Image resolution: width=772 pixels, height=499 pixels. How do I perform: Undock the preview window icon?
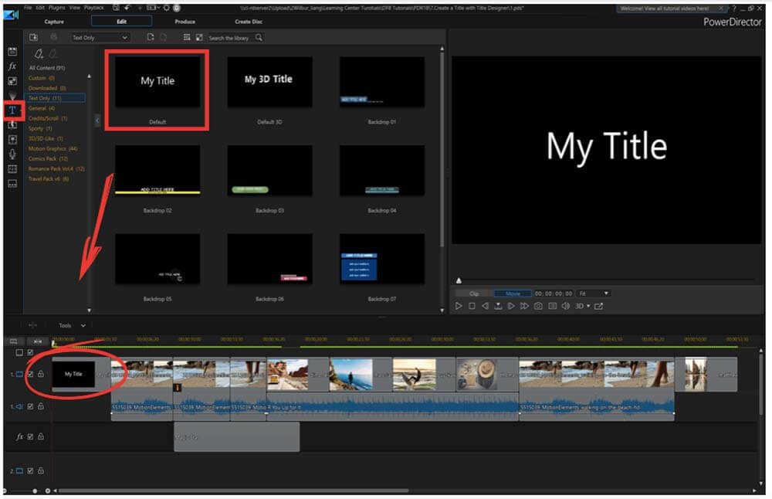[599, 307]
